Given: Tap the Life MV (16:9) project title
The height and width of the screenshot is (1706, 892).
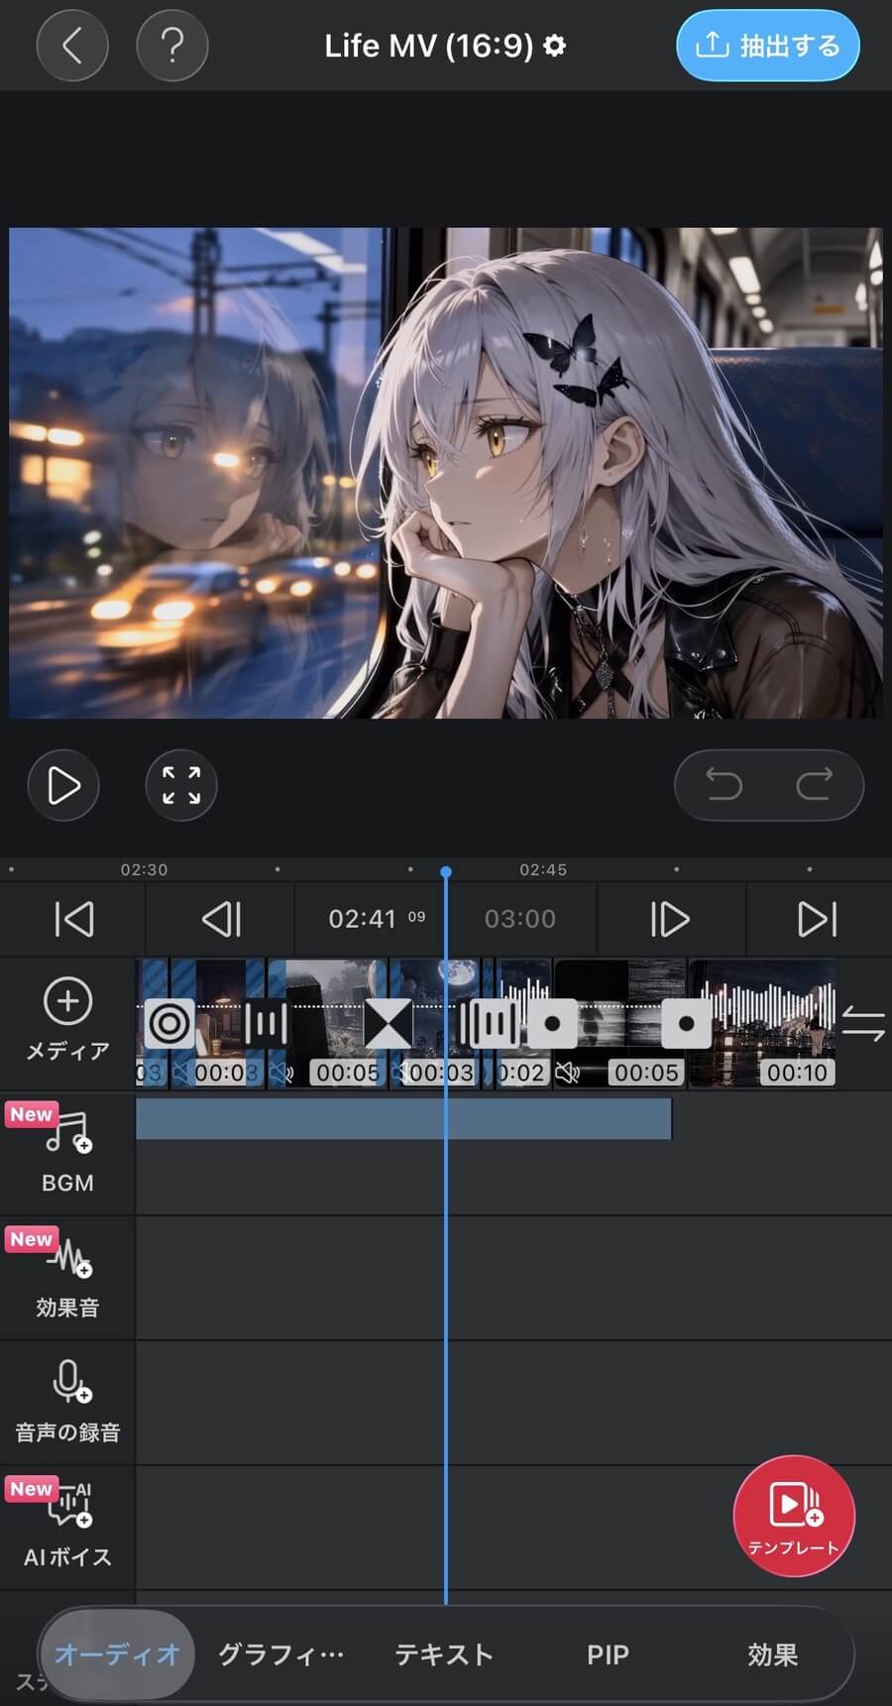Looking at the screenshot, I should tap(428, 46).
